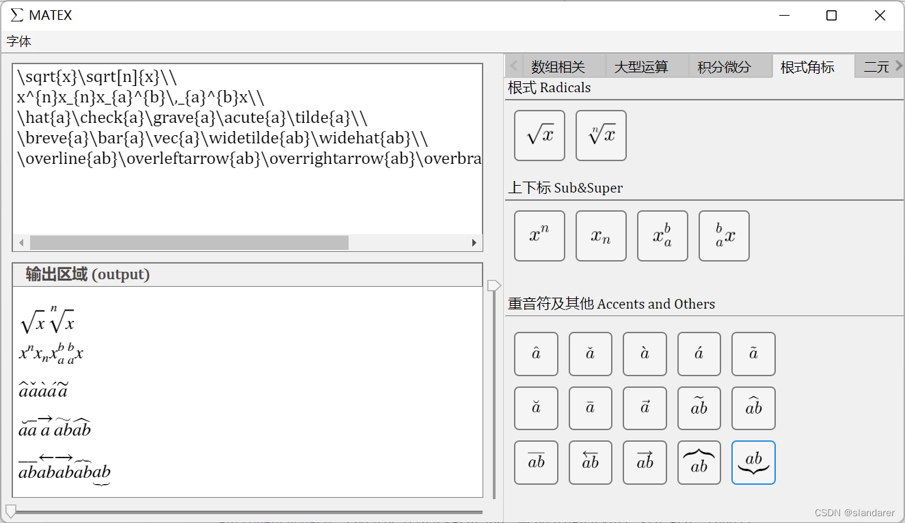905x523 pixels.
Task: Switch to 积分微分 tab
Action: (x=731, y=66)
